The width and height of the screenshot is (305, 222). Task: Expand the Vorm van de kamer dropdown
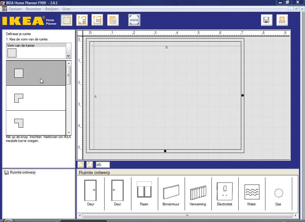coord(69,56)
